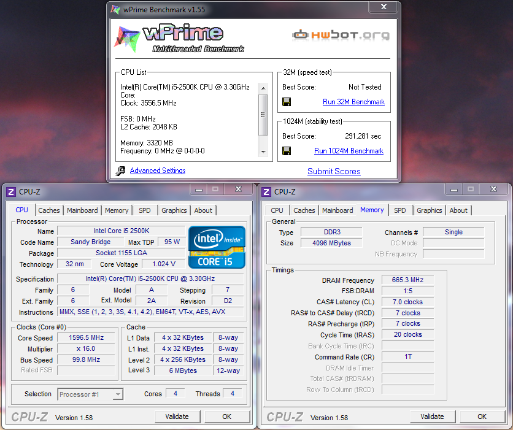This screenshot has width=513, height=430.
Task: Minimize the right CPU-Z window
Action: [x=453, y=190]
